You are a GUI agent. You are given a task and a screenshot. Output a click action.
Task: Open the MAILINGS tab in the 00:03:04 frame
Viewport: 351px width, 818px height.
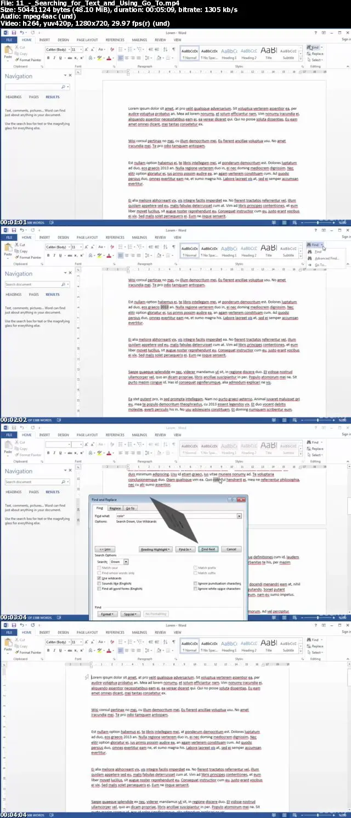tap(139, 435)
